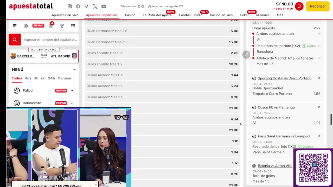Select Julian Alvarez Más 2.5 odds
This screenshot has height=187, width=333.
(x=163, y=97)
